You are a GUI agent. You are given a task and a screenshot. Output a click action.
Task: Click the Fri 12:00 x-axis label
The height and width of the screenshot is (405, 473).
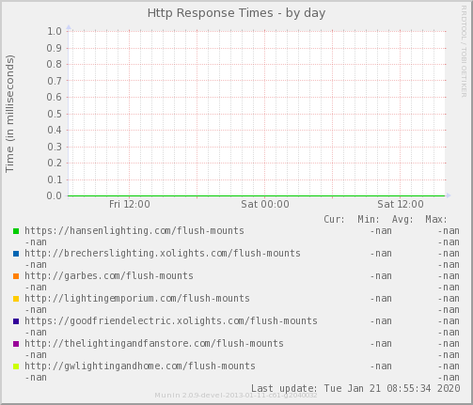130,204
